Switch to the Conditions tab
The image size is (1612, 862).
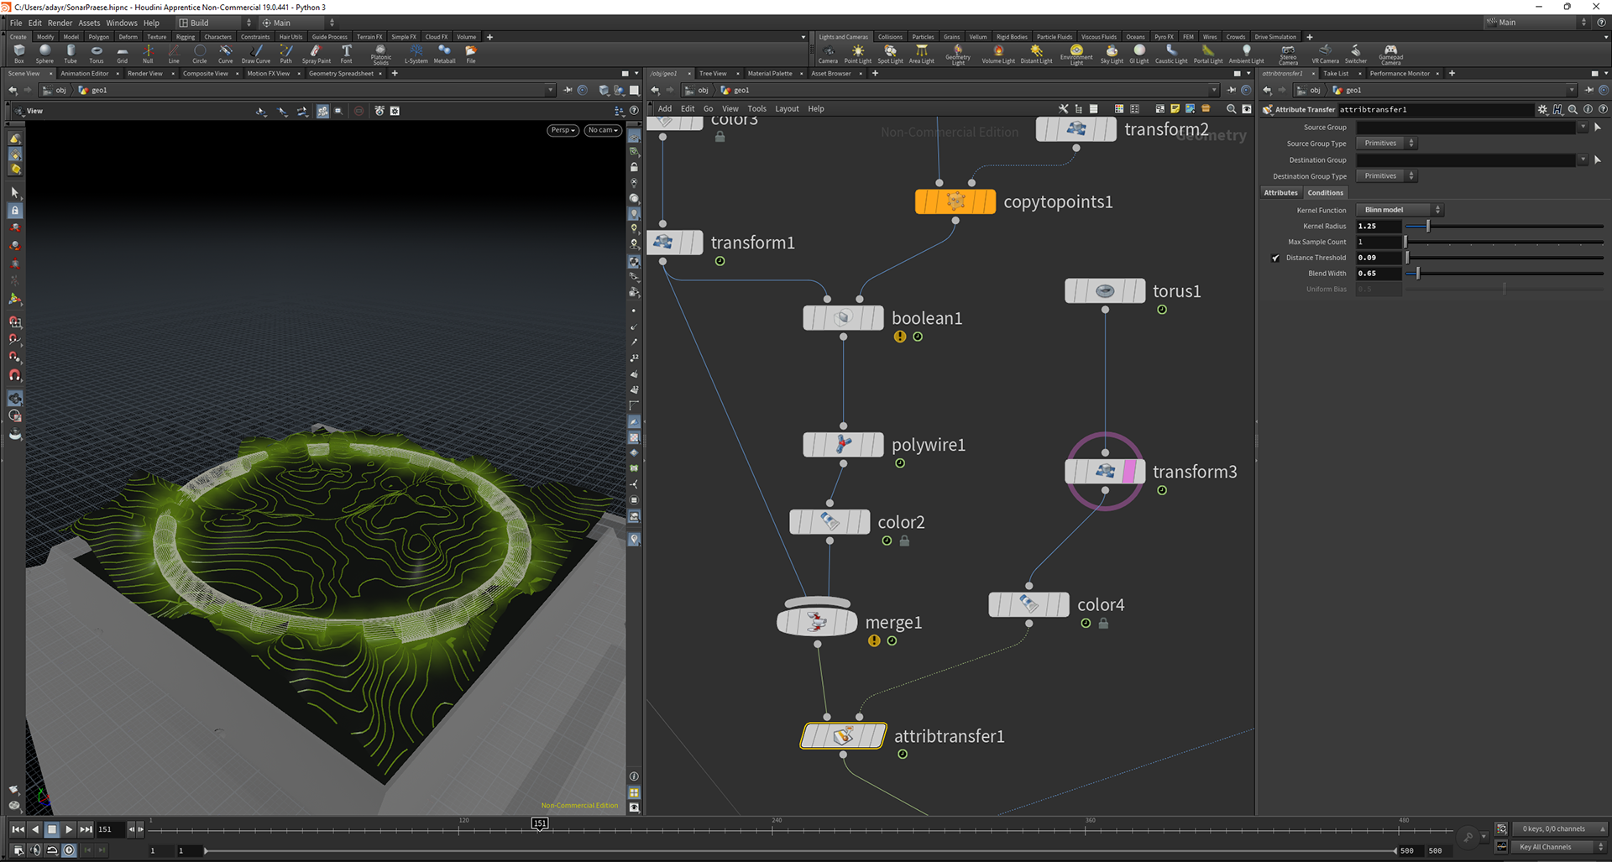pos(1325,193)
